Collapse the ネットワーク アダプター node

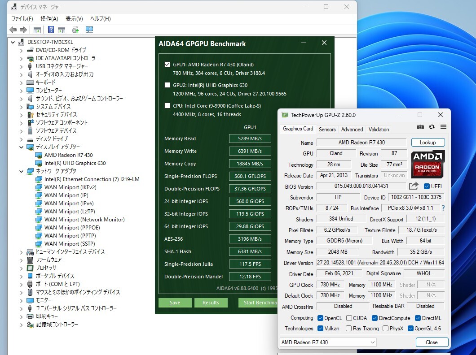[21, 171]
